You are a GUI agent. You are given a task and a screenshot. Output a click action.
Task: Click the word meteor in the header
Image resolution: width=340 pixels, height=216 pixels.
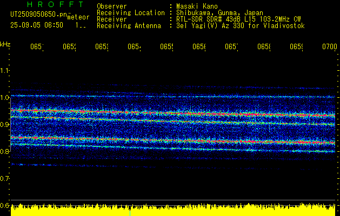pos(78,17)
